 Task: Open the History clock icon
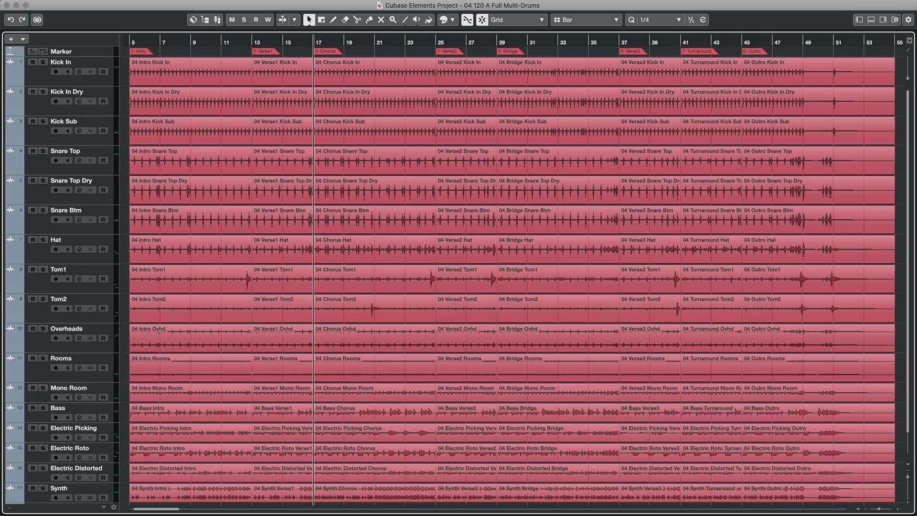point(37,20)
